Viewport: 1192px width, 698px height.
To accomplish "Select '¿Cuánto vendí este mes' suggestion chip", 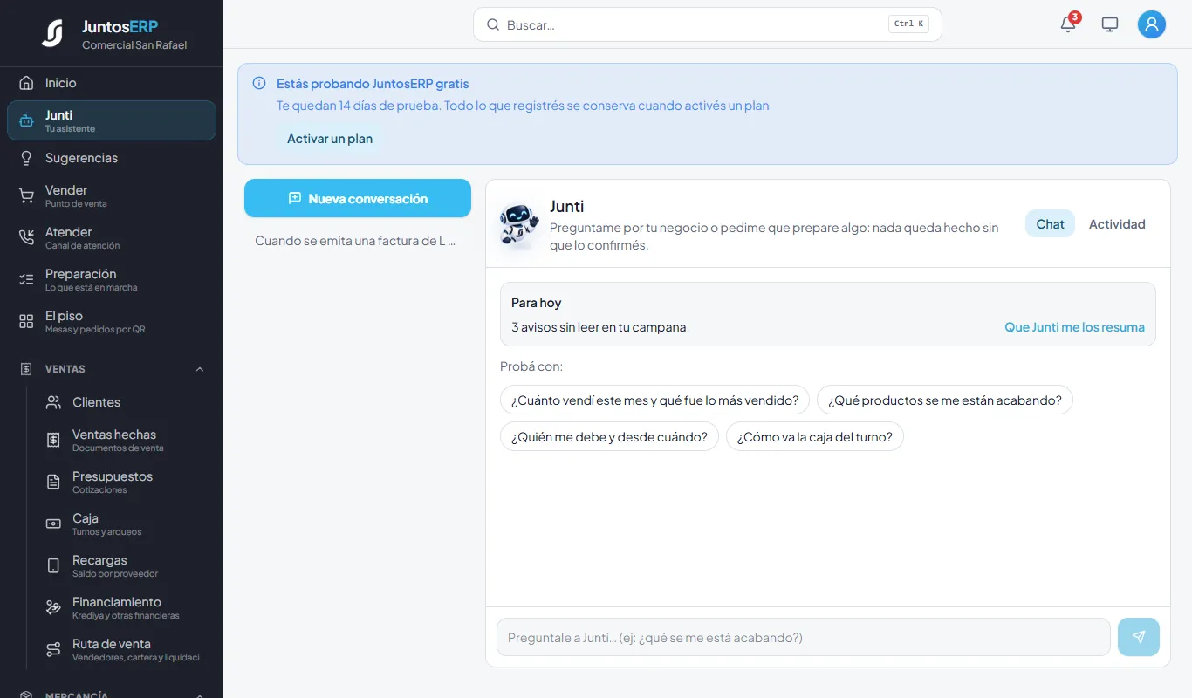I will 654,400.
